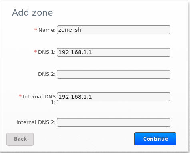Click the red asterisk beside DNS 1
This screenshot has width=190, height=153.
tap(35, 51)
